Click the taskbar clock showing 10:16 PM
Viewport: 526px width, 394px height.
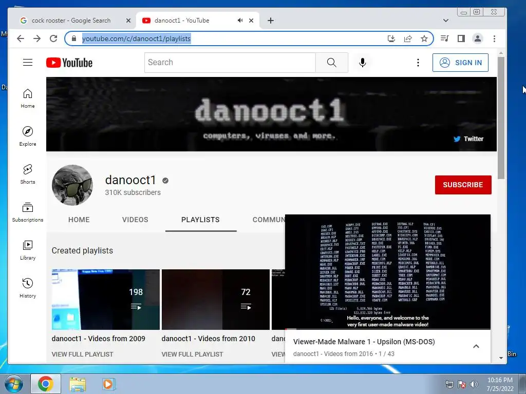[500, 384]
